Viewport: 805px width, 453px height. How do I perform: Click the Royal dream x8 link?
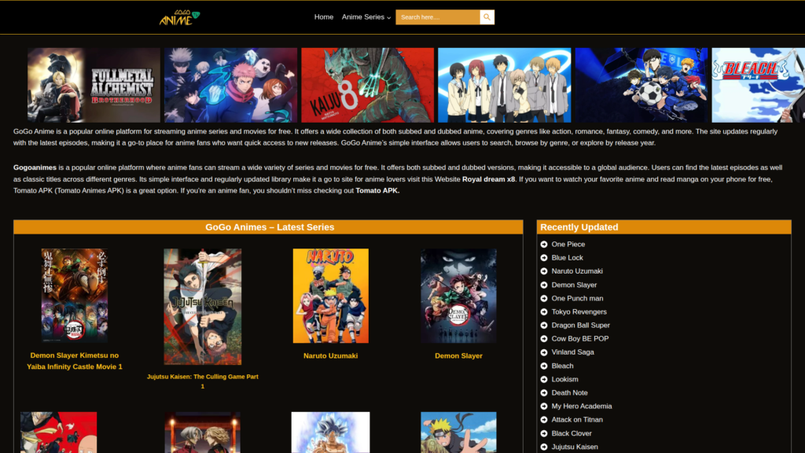(488, 179)
